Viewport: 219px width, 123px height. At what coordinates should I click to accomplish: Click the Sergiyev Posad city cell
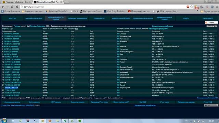pyautogui.click(x=126, y=67)
